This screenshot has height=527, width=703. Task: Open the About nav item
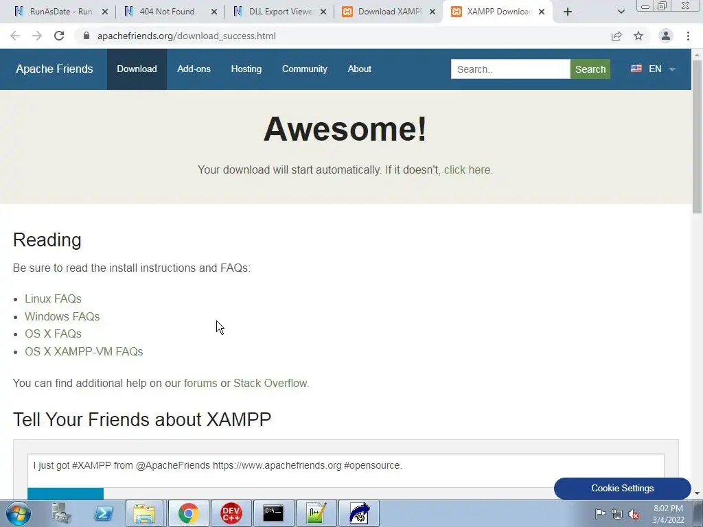(359, 69)
